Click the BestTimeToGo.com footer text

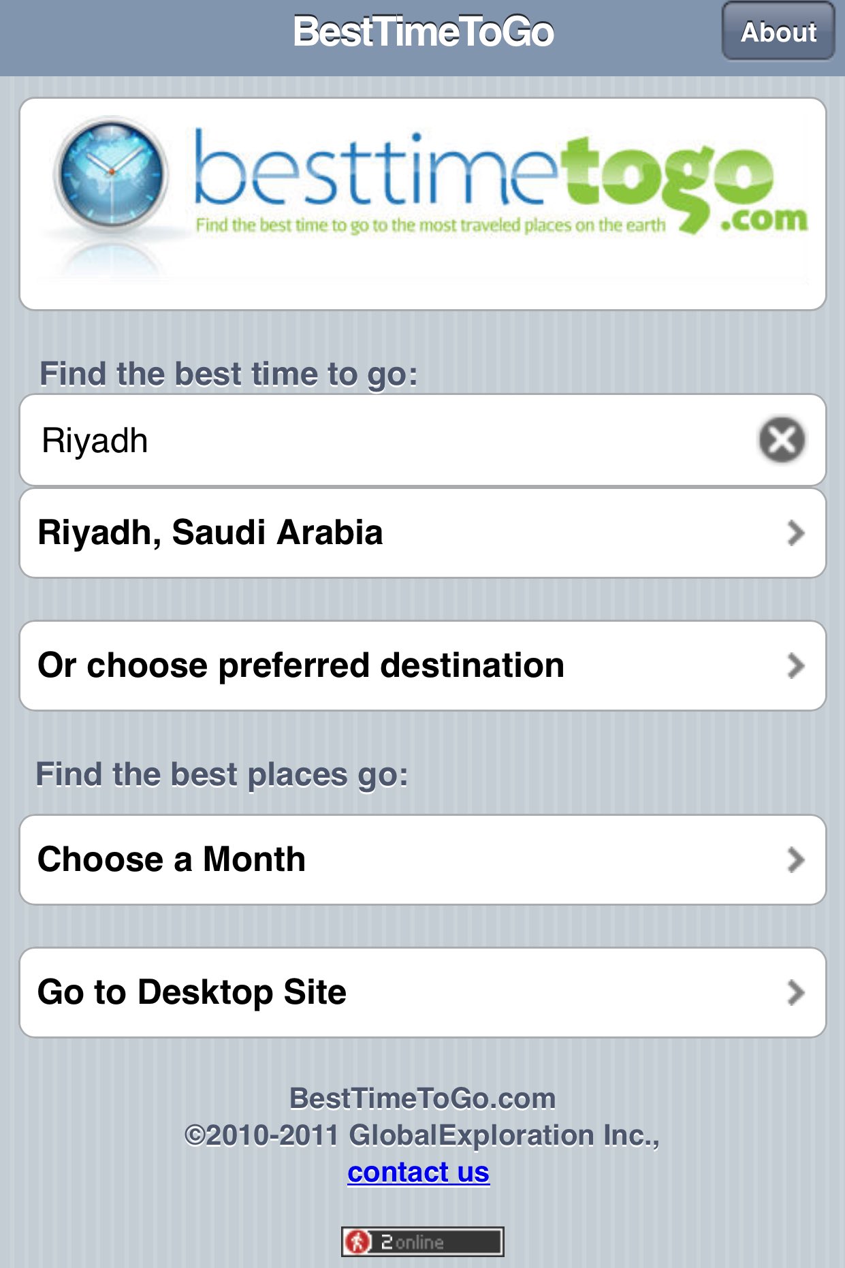click(x=422, y=1098)
